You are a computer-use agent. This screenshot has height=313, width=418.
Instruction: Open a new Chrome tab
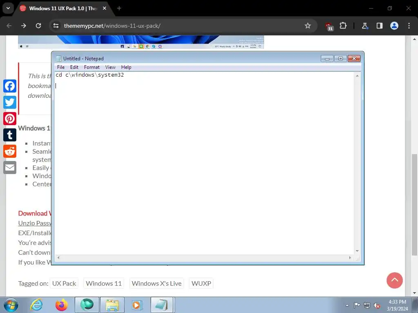[x=119, y=8]
